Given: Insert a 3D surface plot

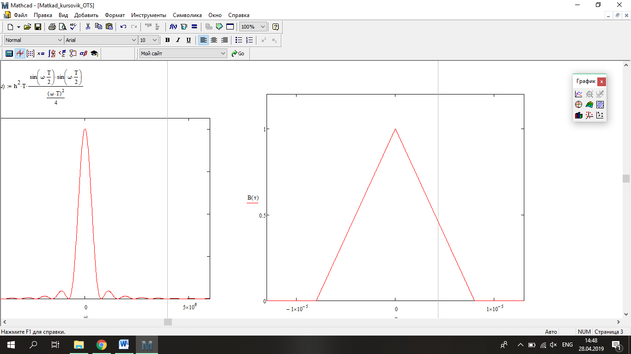Looking at the screenshot, I should click(589, 105).
